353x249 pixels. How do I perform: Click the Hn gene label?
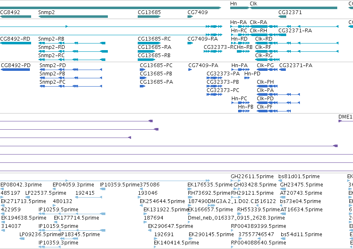[234, 4]
